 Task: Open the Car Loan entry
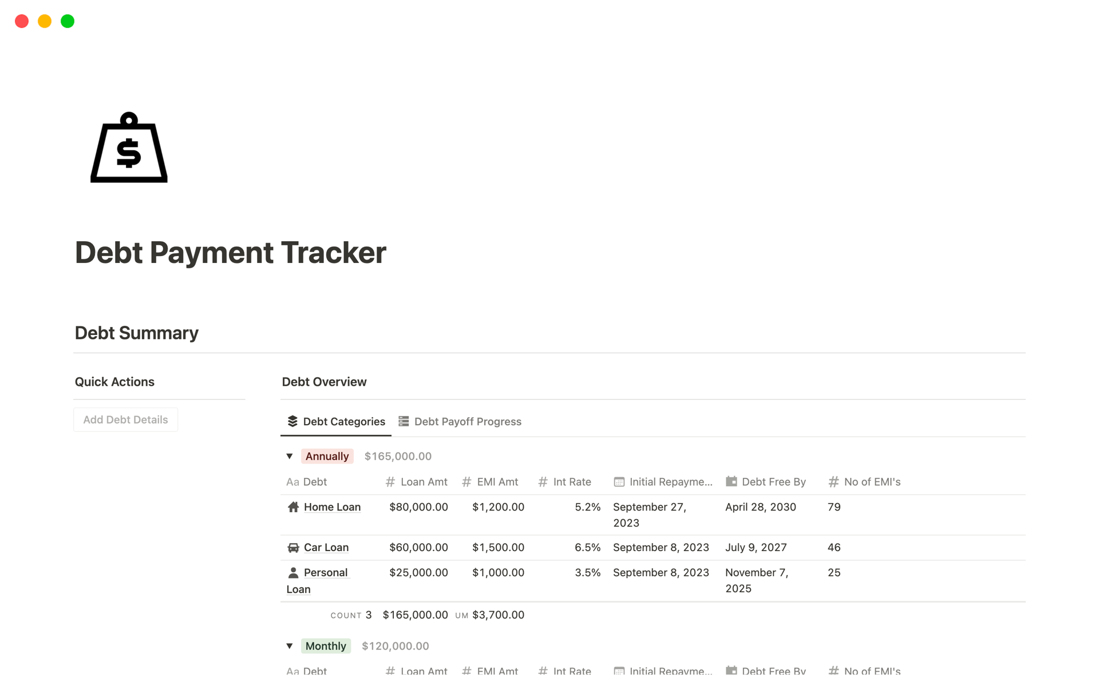(326, 548)
